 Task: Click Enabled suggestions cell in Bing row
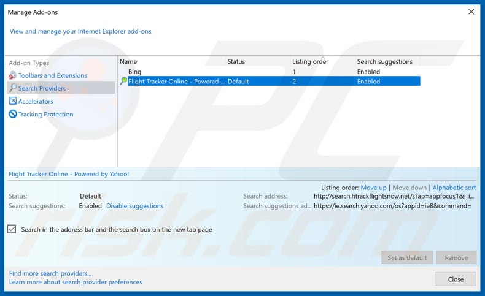coord(368,72)
